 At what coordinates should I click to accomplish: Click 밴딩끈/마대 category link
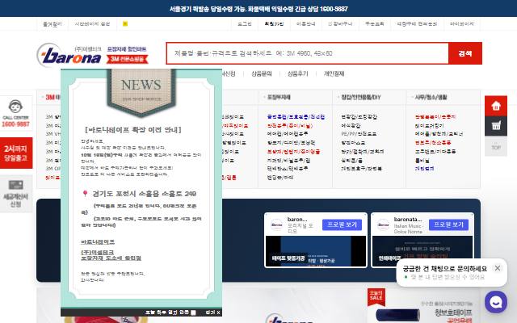tap(280, 178)
